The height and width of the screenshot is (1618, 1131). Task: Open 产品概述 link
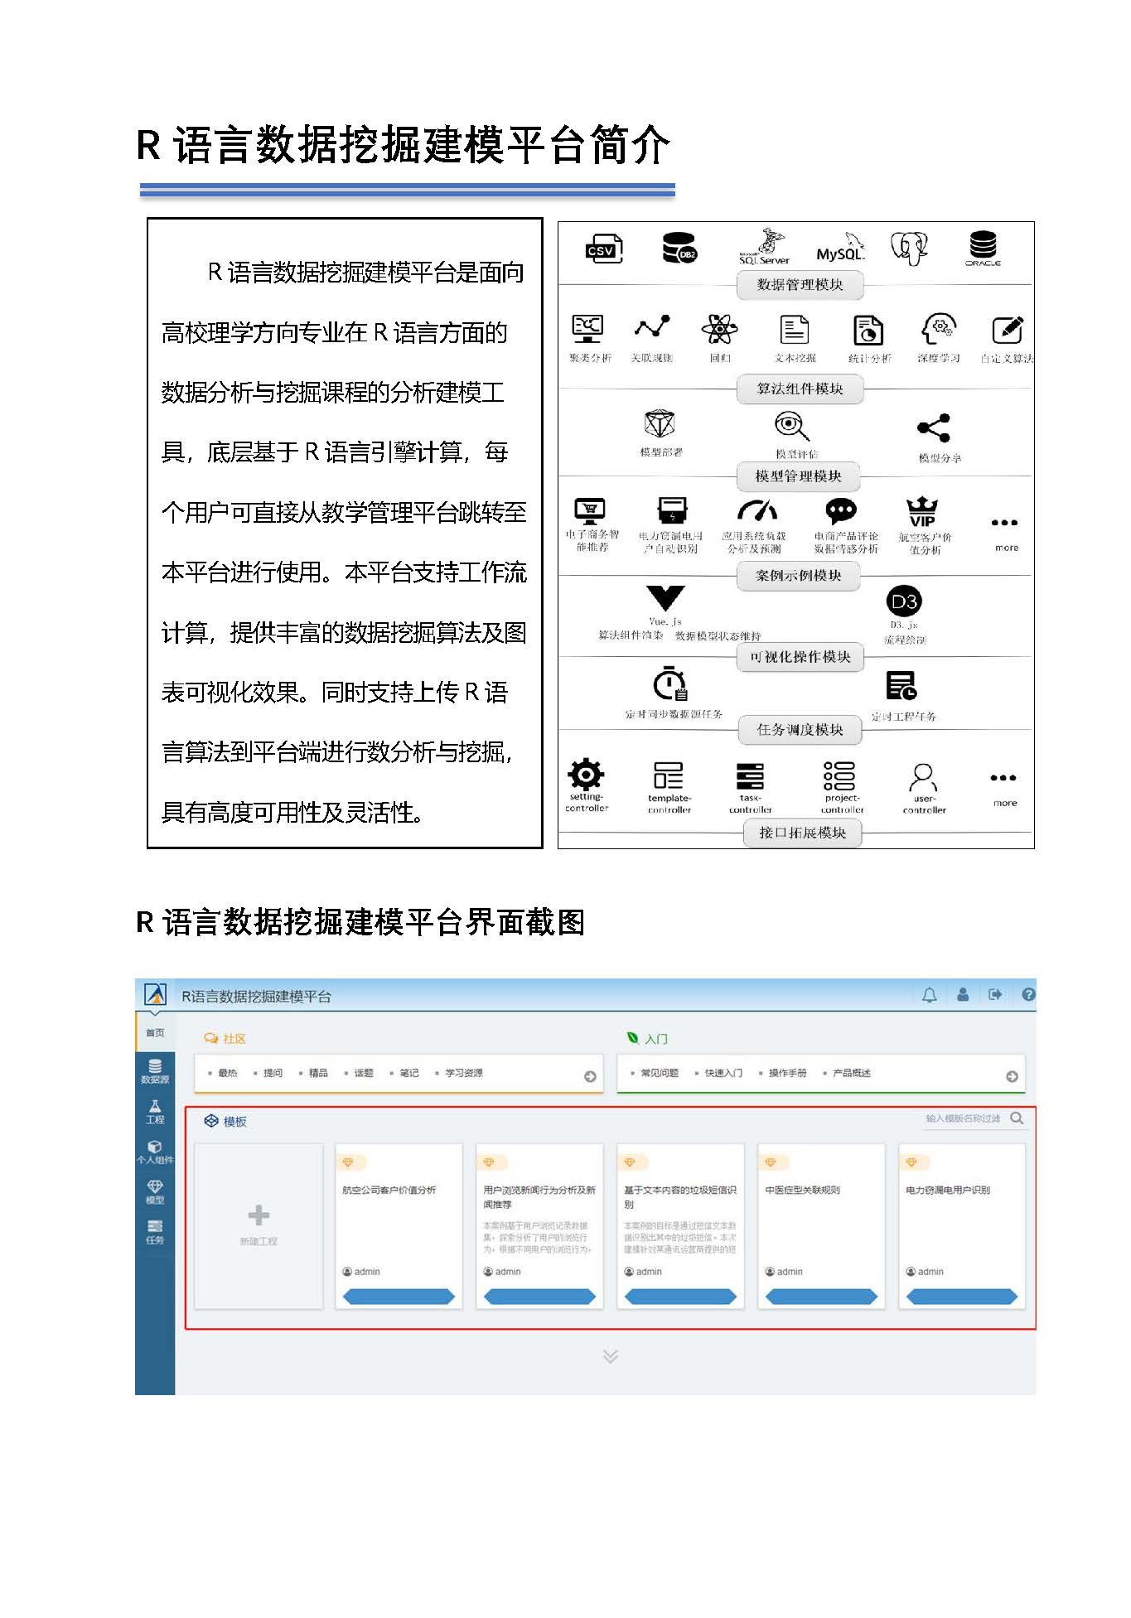[x=852, y=1073]
